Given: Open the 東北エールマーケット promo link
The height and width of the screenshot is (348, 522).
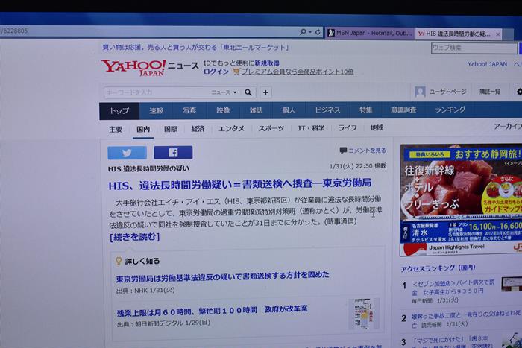Looking at the screenshot, I should point(195,48).
